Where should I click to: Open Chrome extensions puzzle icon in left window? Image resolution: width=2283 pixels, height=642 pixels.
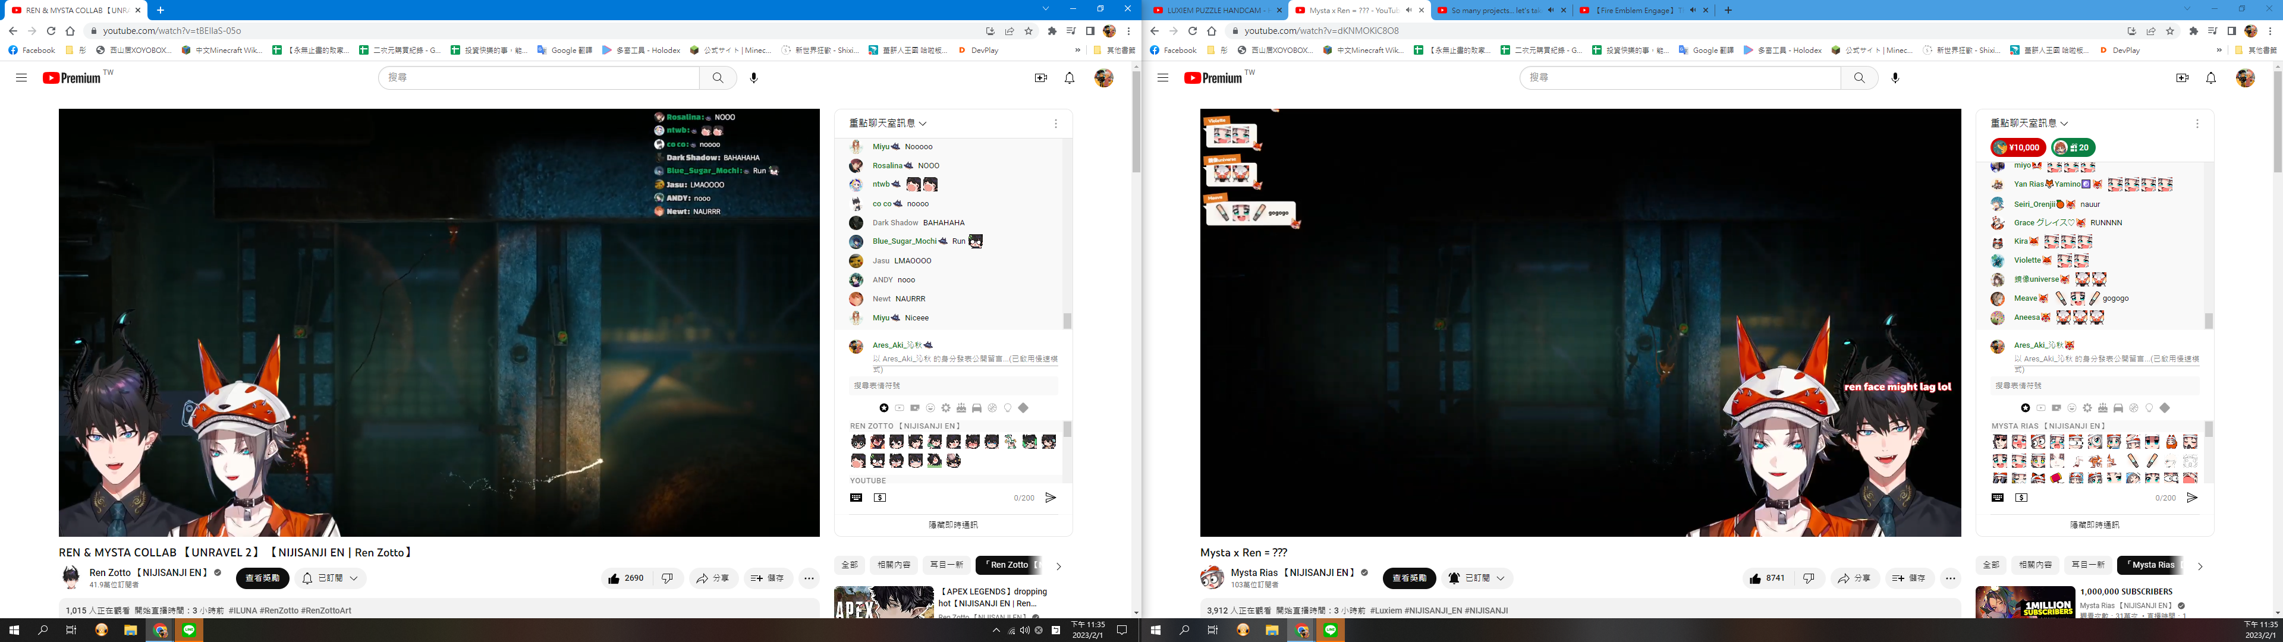[1052, 31]
